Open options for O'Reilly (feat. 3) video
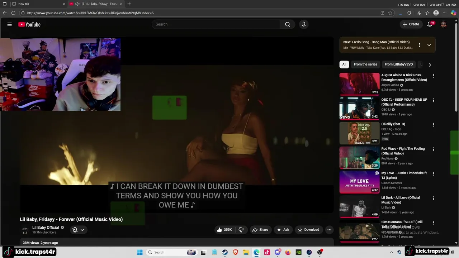Screen dimensions: 459x258 [x=434, y=125]
